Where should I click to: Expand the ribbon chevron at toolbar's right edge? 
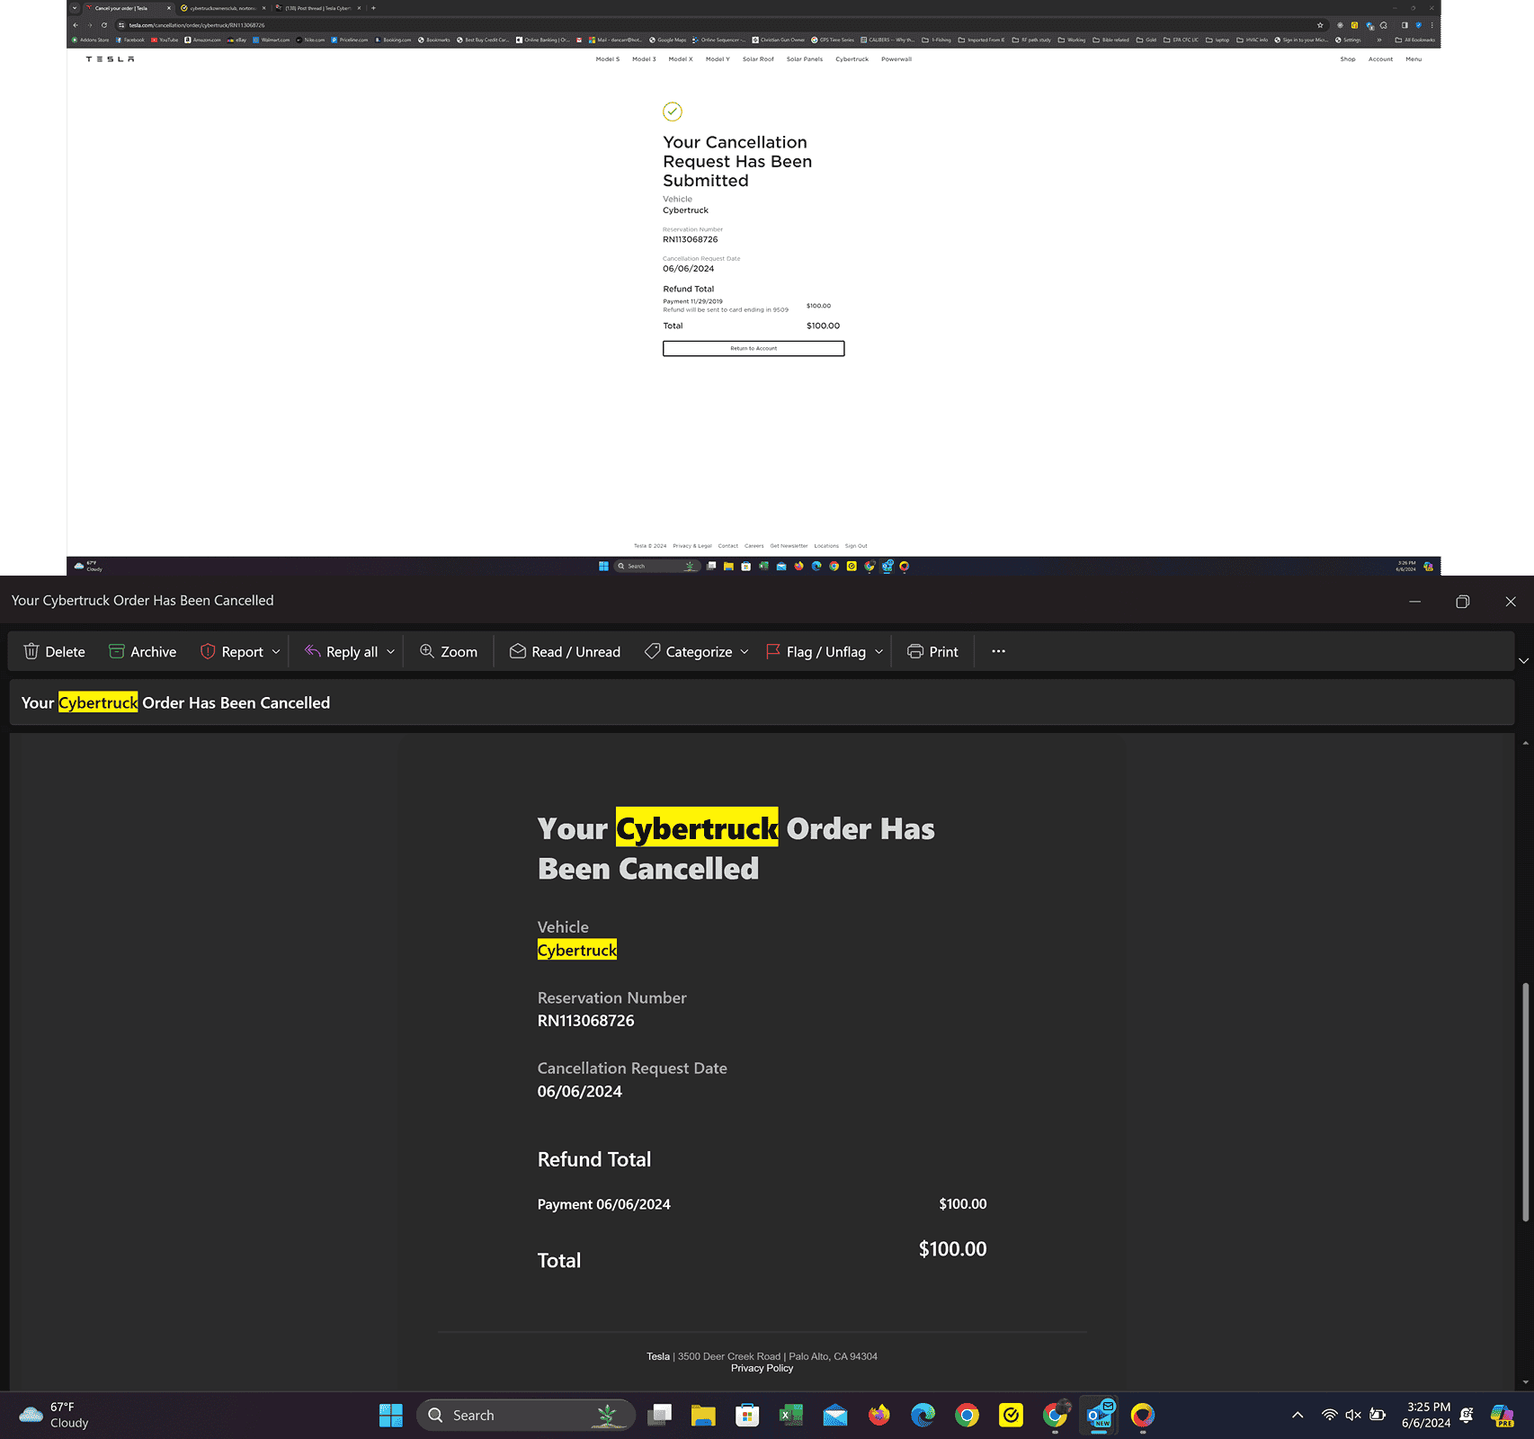point(1523,661)
